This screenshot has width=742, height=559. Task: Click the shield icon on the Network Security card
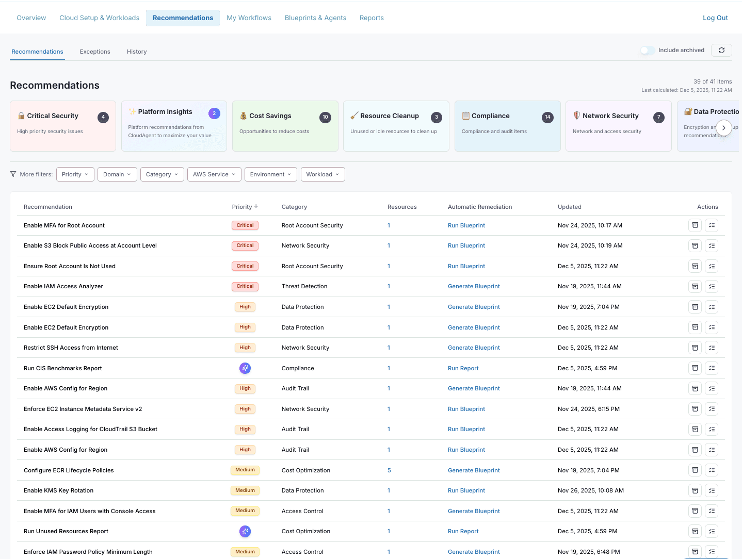tap(576, 116)
